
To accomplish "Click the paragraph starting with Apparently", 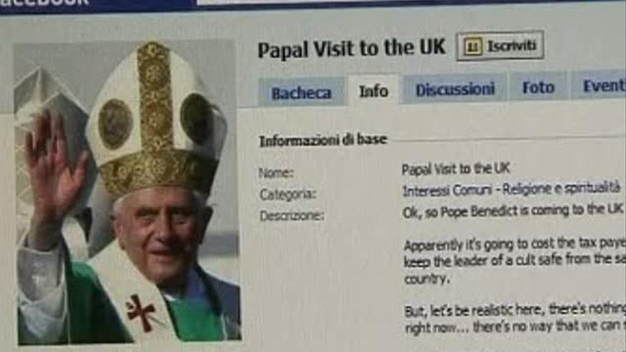I will (515, 261).
